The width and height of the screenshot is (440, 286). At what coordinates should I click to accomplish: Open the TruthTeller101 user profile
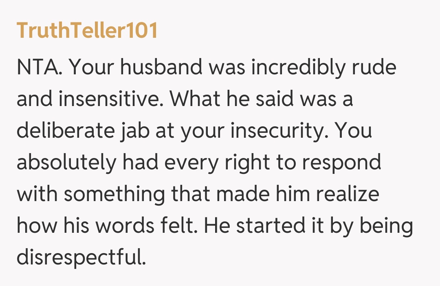pyautogui.click(x=87, y=31)
